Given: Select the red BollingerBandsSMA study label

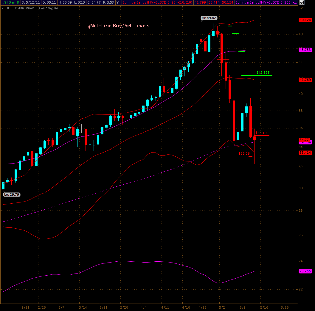Looking at the screenshot, I should tap(157, 3).
